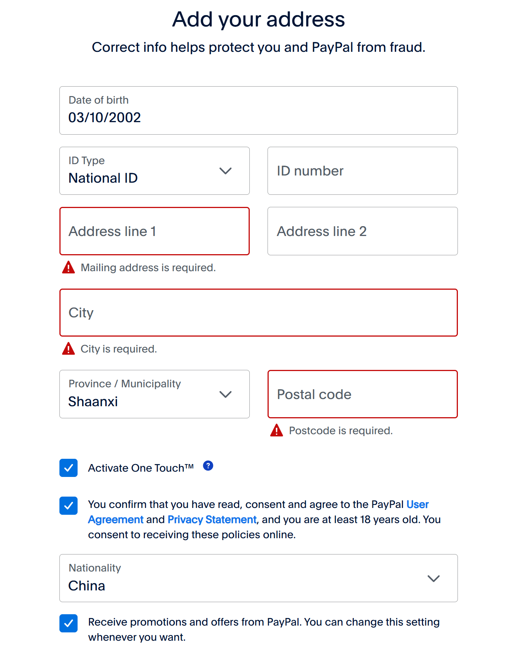The width and height of the screenshot is (526, 660).
Task: Focus the Date of birth field
Action: (258, 110)
